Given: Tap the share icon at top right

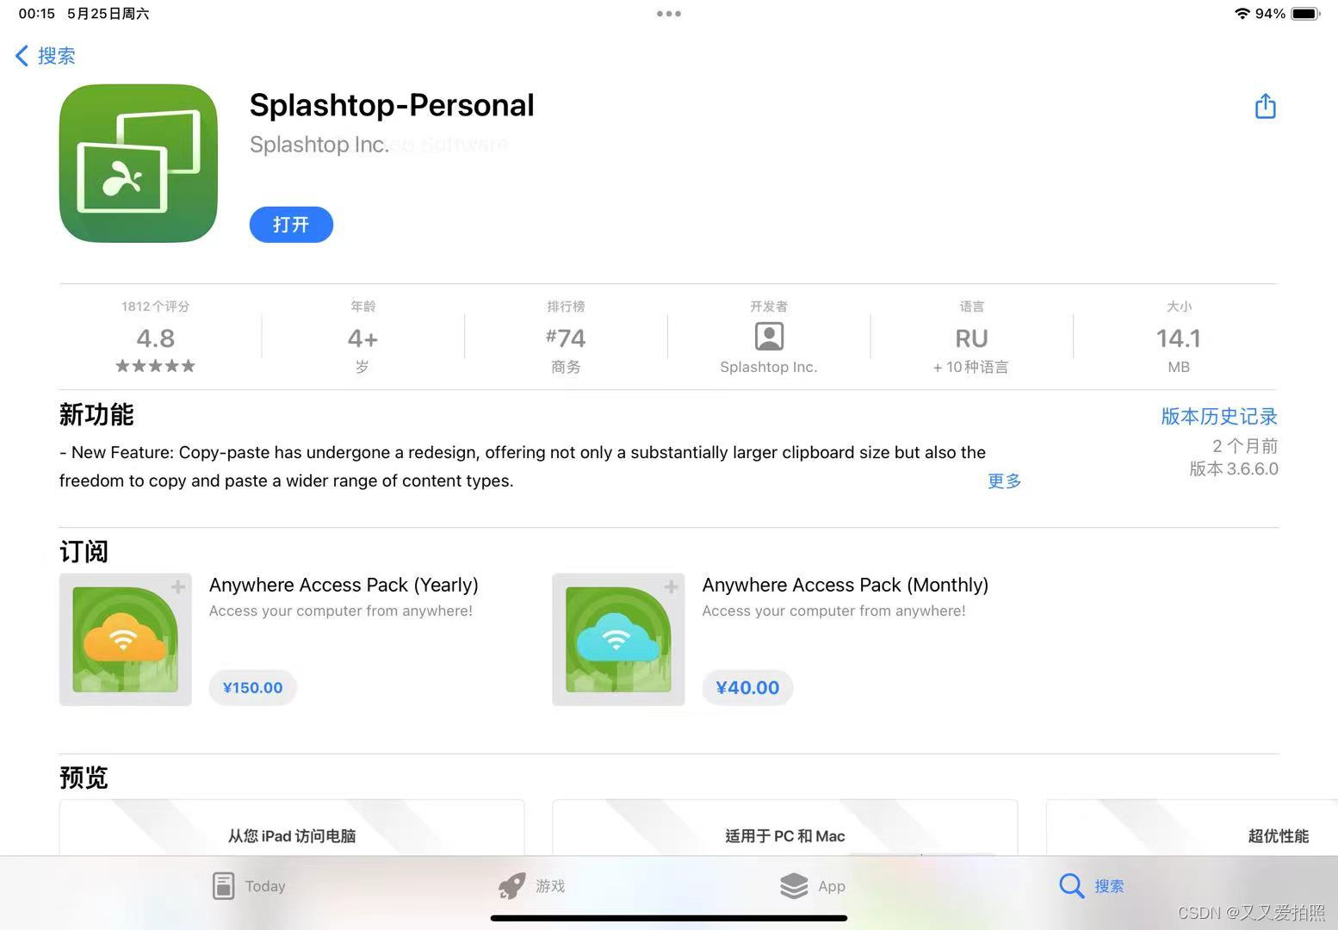Looking at the screenshot, I should point(1265,106).
